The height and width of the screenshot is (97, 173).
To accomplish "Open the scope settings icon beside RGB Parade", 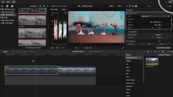I will [x=65, y=13].
